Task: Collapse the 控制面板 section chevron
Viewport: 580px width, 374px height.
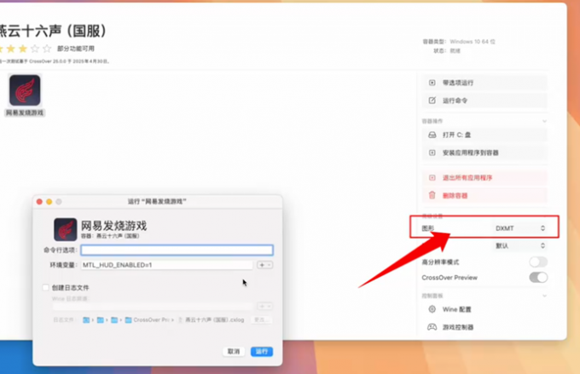Action: 544,296
